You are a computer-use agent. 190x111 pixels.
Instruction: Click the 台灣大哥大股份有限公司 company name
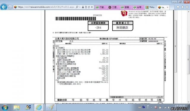tap(67, 39)
